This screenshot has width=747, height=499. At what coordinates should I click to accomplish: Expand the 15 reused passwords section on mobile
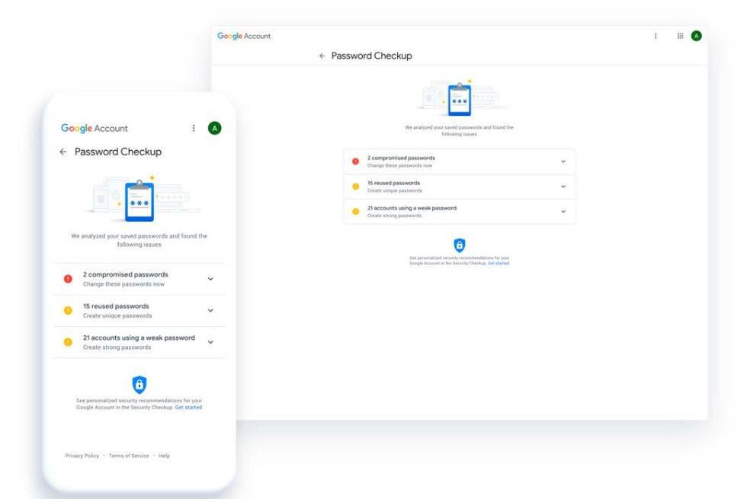click(x=210, y=309)
